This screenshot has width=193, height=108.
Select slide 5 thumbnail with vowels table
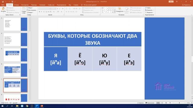(15, 55)
